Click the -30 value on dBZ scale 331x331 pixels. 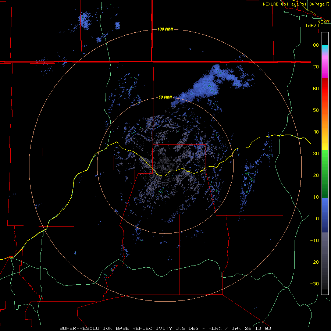coord(314,284)
